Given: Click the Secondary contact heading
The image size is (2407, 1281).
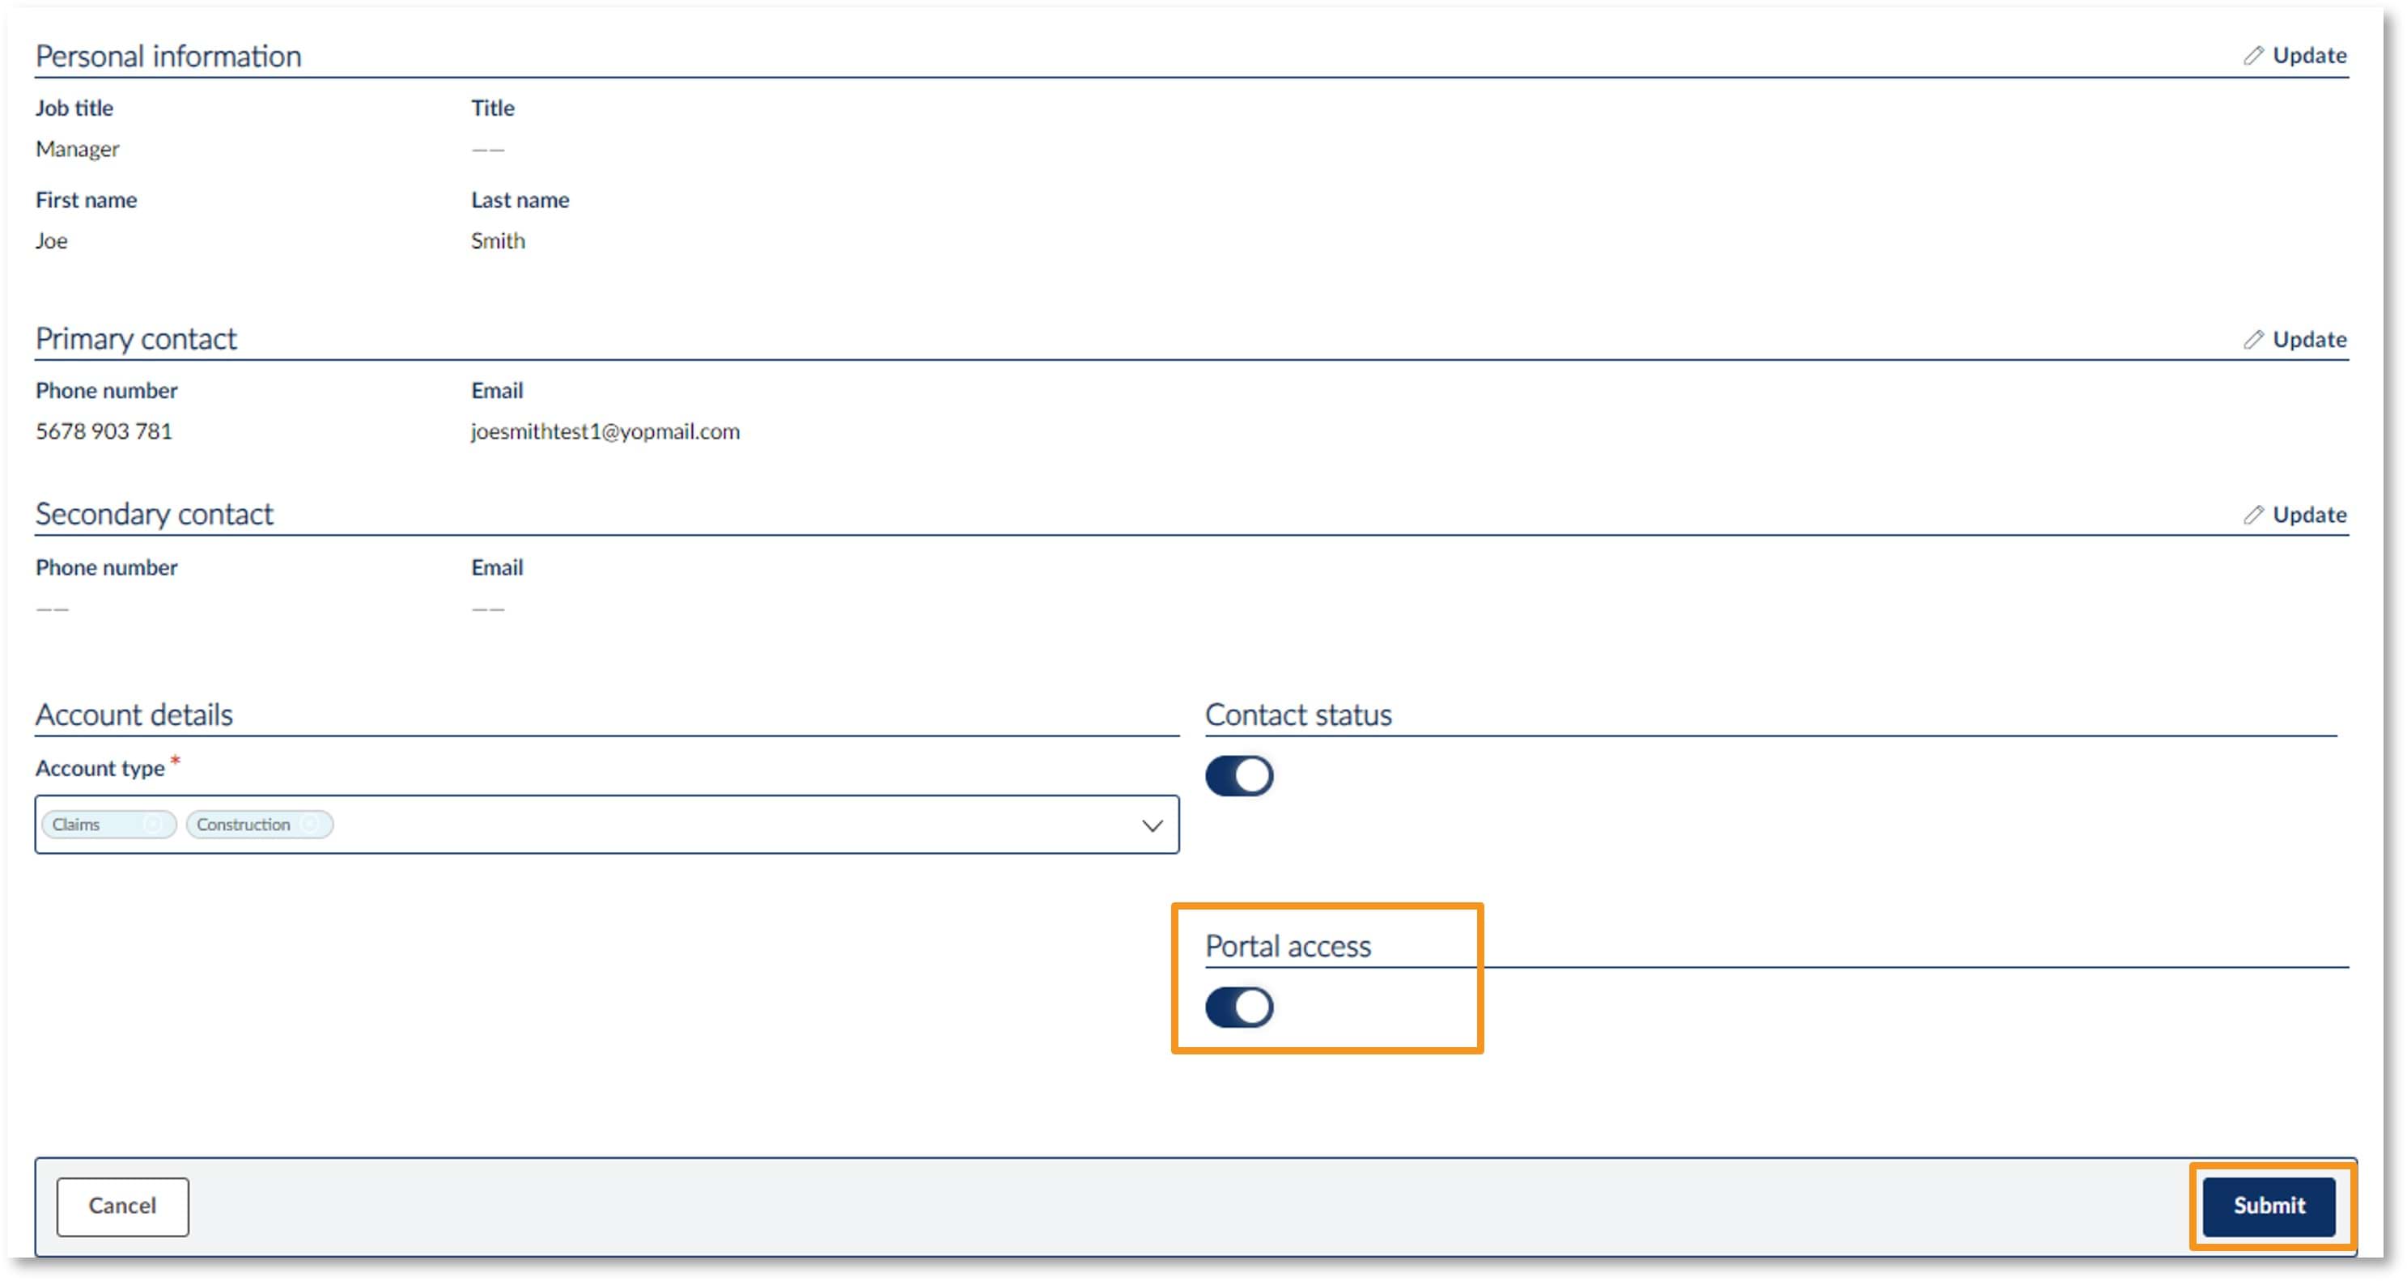Looking at the screenshot, I should pos(154,514).
